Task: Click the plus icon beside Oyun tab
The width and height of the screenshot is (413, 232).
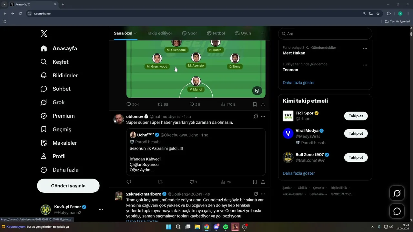Action: (x=263, y=33)
